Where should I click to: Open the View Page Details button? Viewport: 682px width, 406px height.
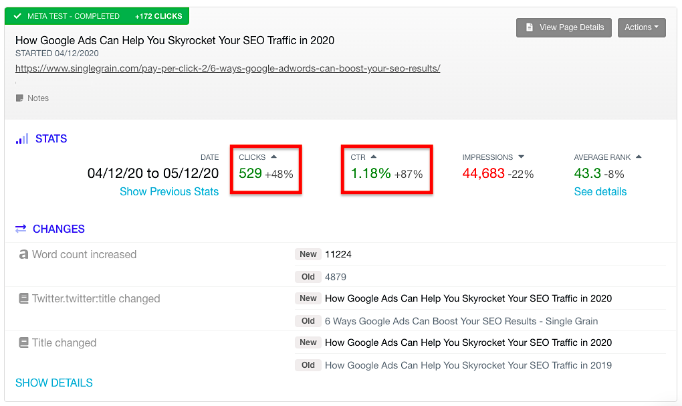564,27
